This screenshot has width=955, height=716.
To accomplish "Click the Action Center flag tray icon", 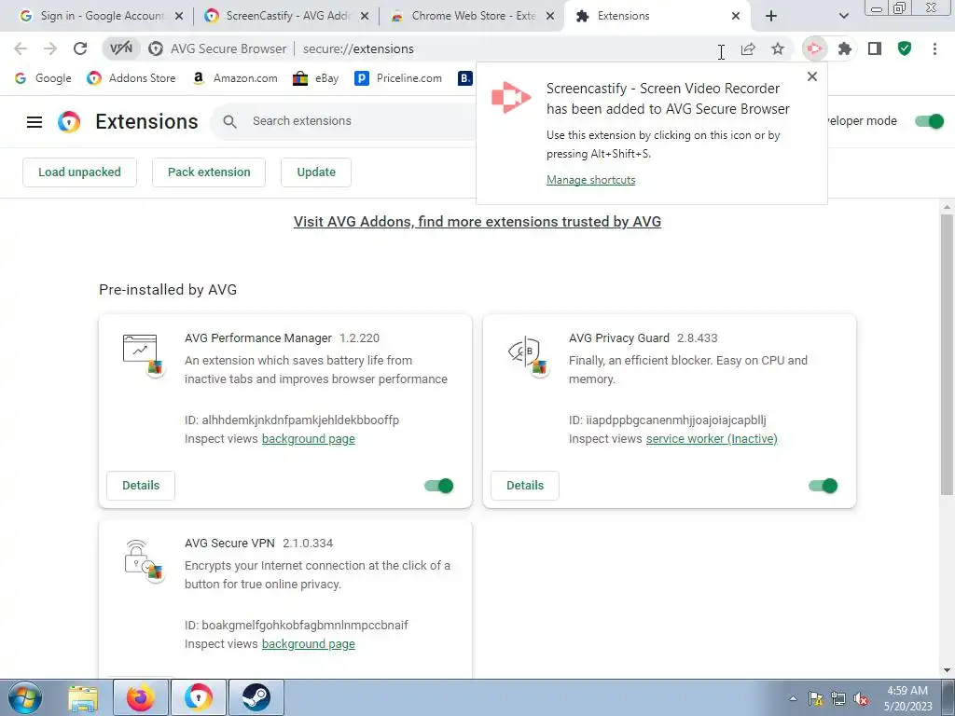I will coord(816,699).
